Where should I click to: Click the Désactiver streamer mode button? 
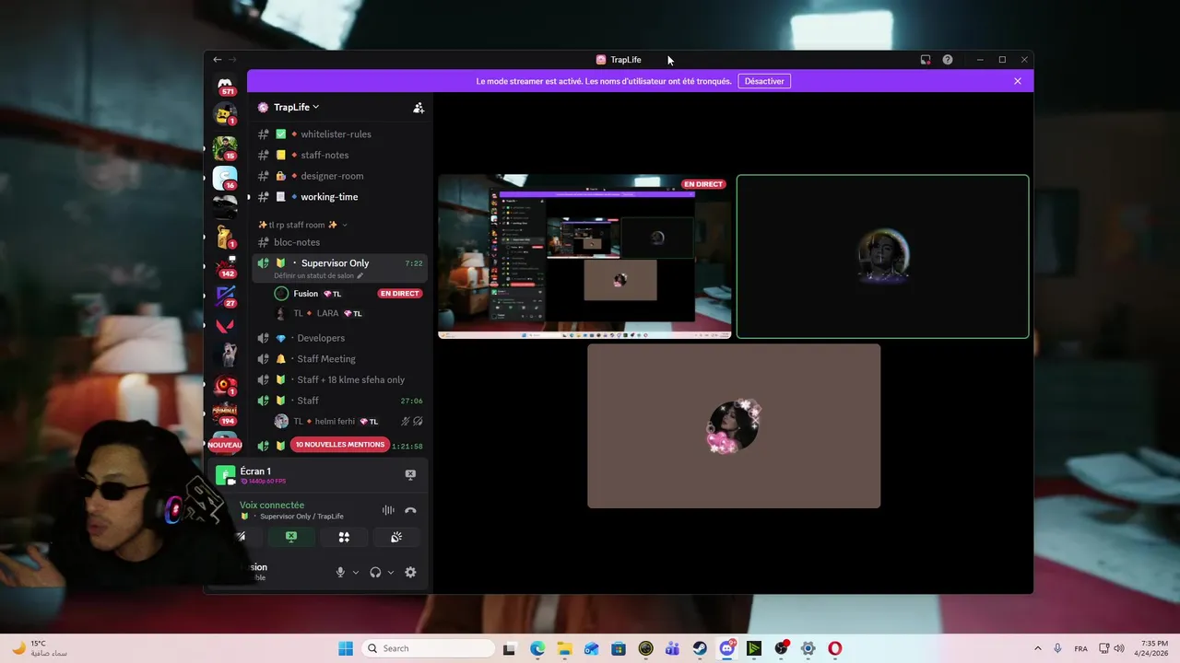tap(764, 81)
